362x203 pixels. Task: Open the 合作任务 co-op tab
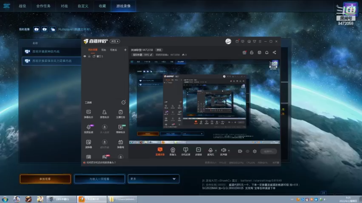pos(43,6)
